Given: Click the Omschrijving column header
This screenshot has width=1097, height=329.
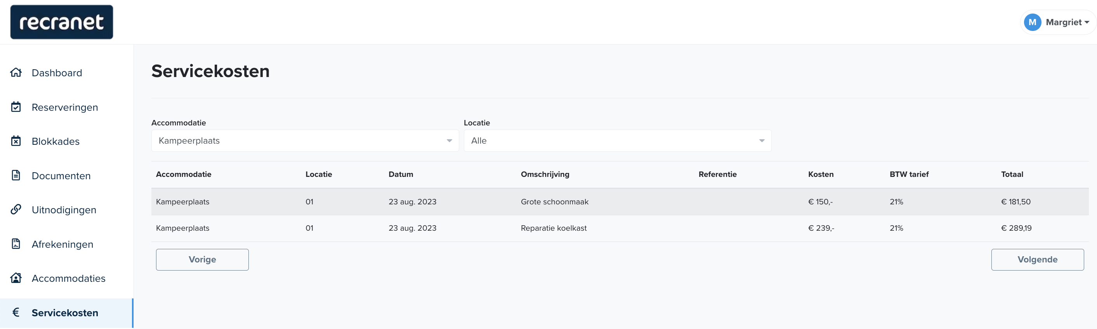Looking at the screenshot, I should [545, 174].
